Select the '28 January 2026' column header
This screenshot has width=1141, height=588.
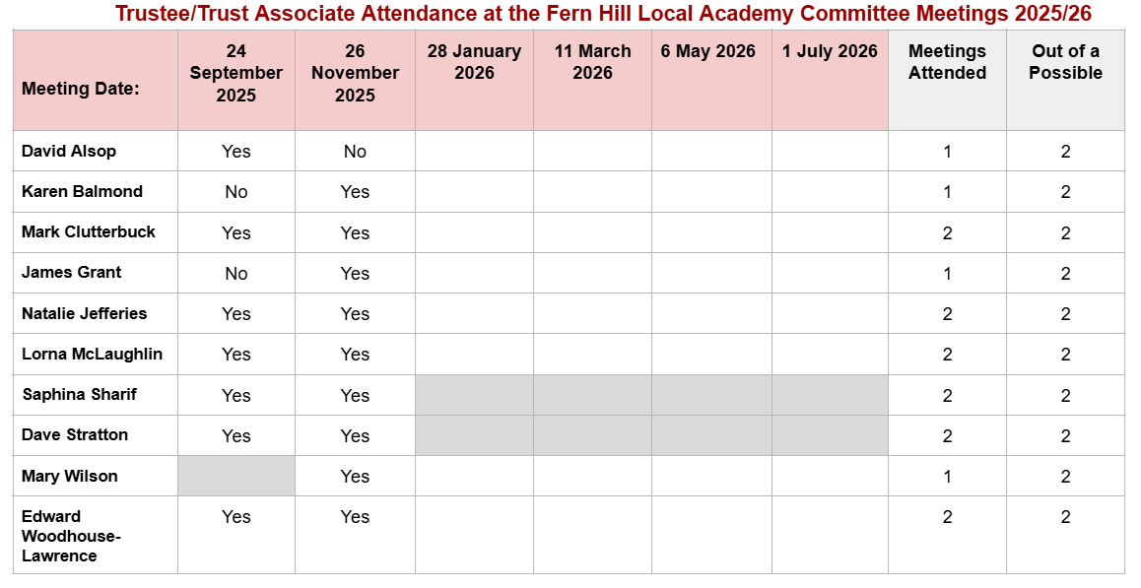(x=474, y=62)
